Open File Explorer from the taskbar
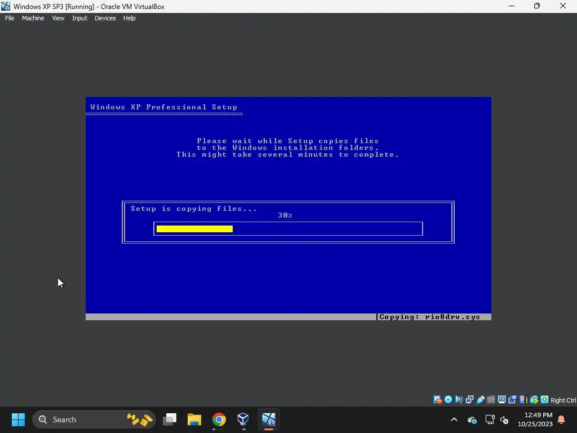This screenshot has height=433, width=577. [x=194, y=419]
